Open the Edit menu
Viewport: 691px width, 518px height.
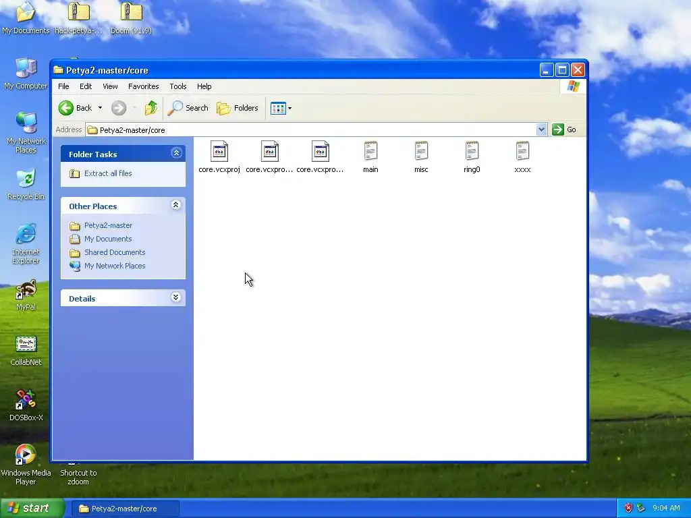[86, 86]
